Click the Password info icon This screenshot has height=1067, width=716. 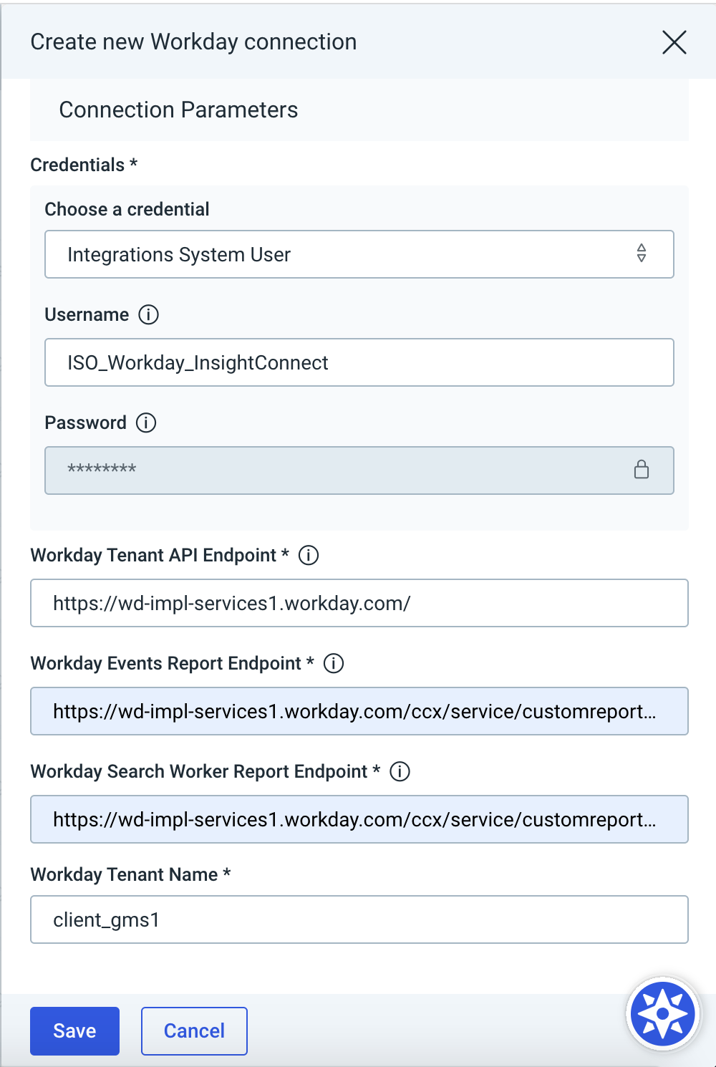[x=146, y=423]
